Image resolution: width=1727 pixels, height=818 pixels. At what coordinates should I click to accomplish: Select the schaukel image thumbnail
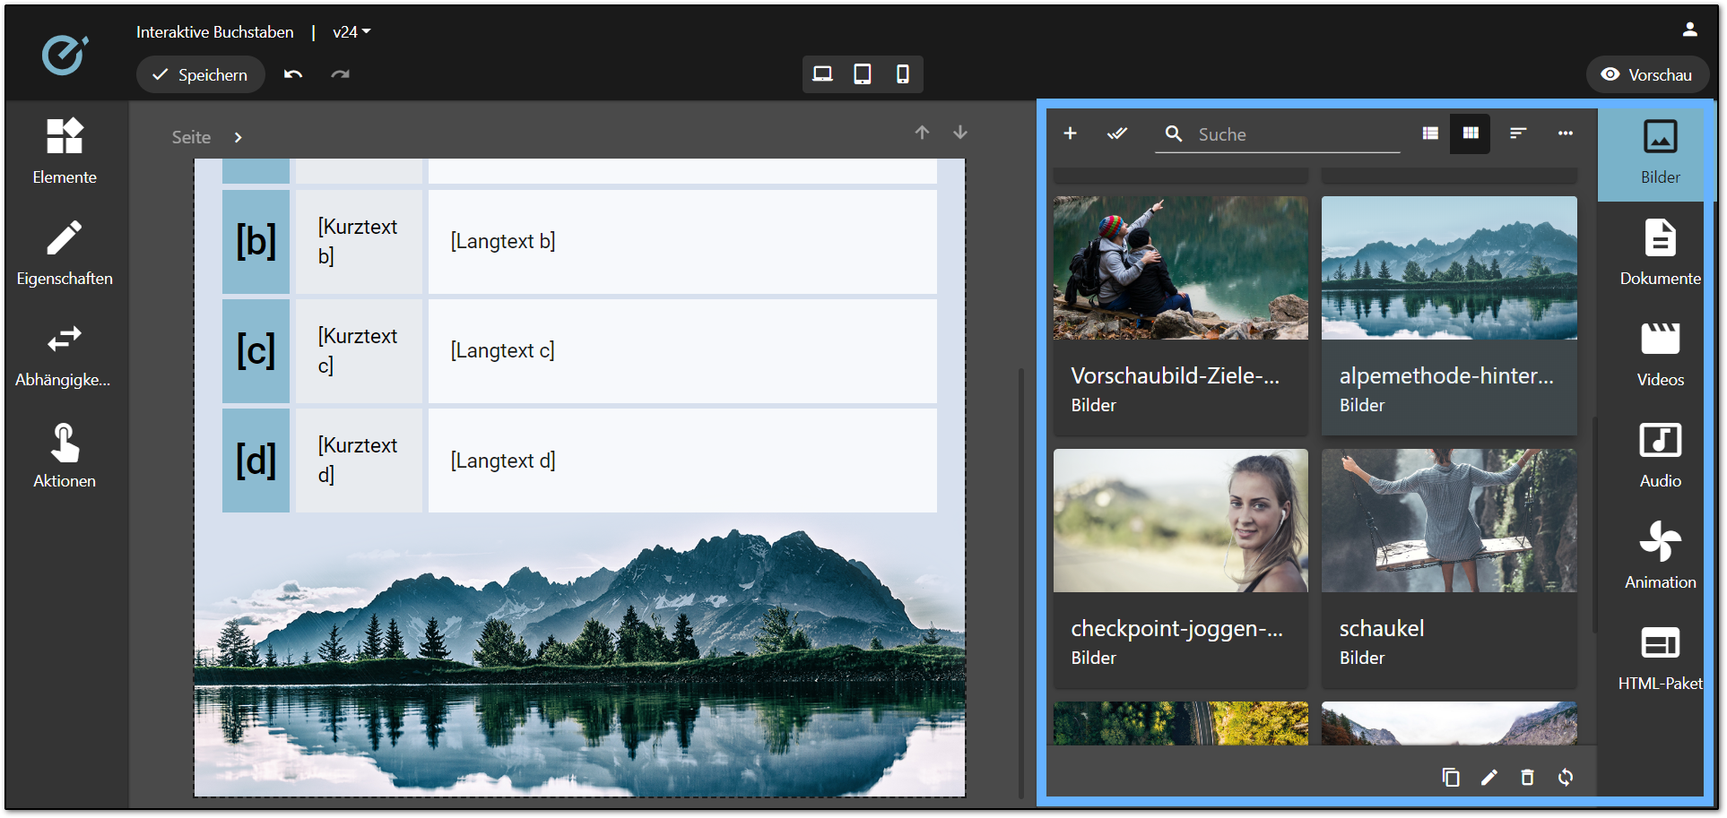pyautogui.click(x=1449, y=521)
